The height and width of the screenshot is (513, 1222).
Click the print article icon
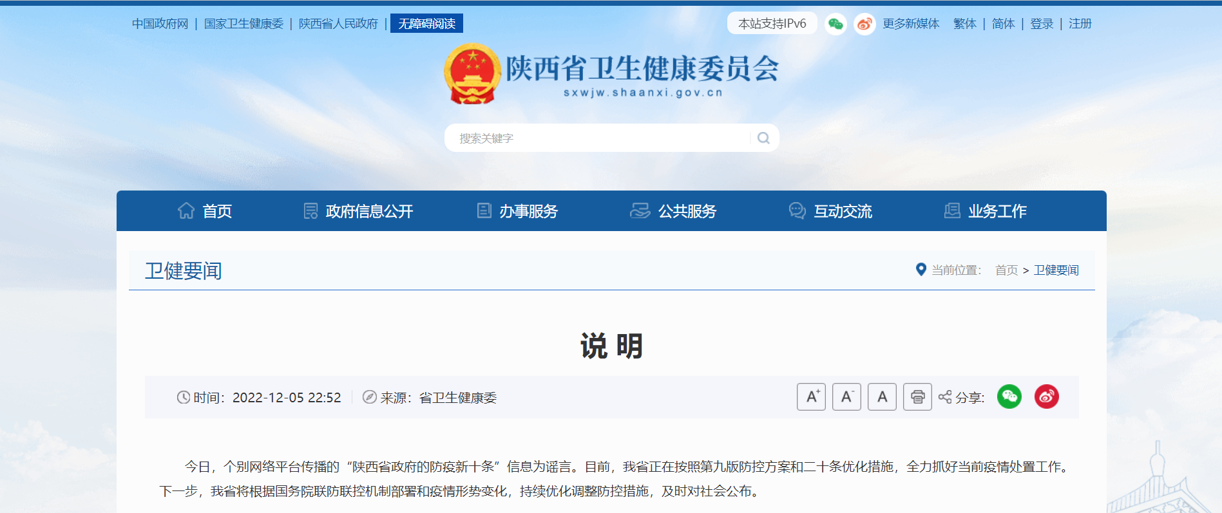(917, 396)
